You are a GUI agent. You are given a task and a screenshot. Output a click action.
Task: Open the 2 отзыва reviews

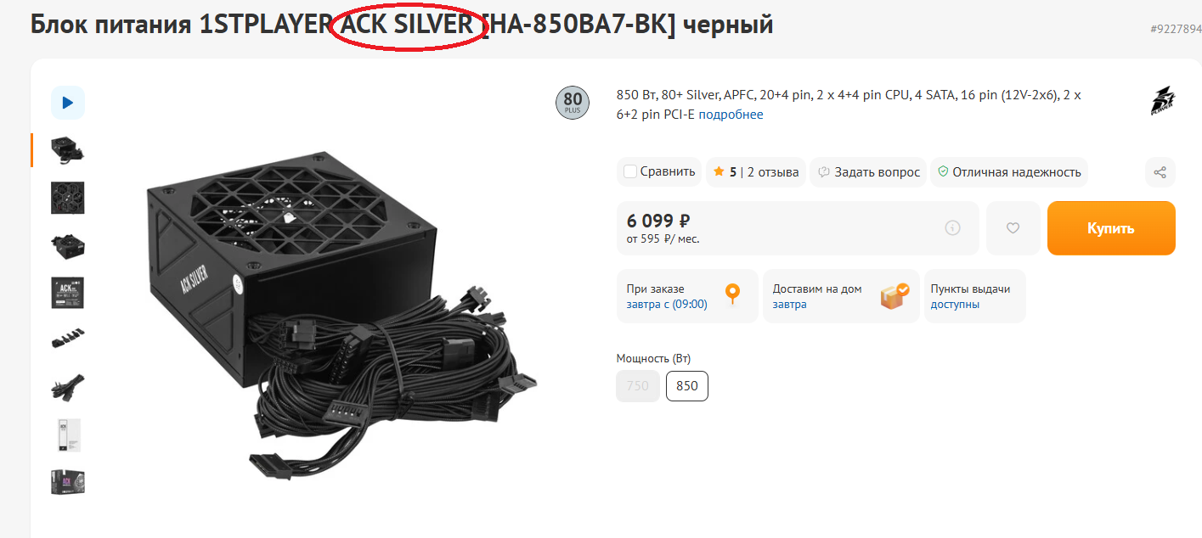point(773,172)
